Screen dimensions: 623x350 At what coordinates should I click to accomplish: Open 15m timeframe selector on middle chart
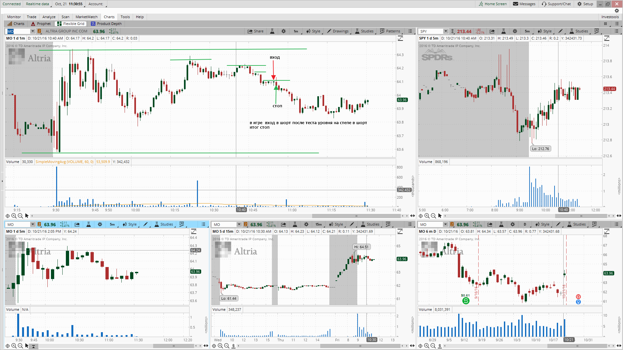tap(319, 224)
